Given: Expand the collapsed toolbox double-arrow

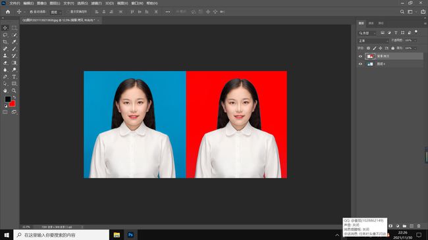Looking at the screenshot, I should click(x=3, y=18).
